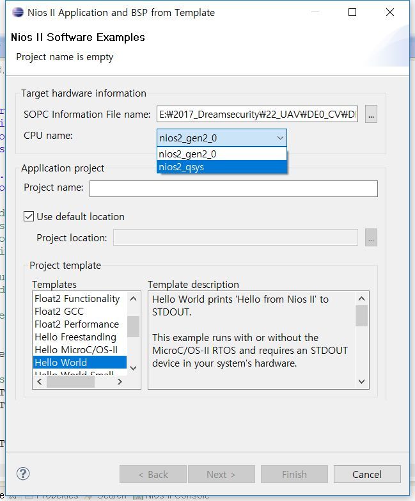This screenshot has width=415, height=501.
Task: Toggle the Use default location checkbox
Action: (29, 216)
